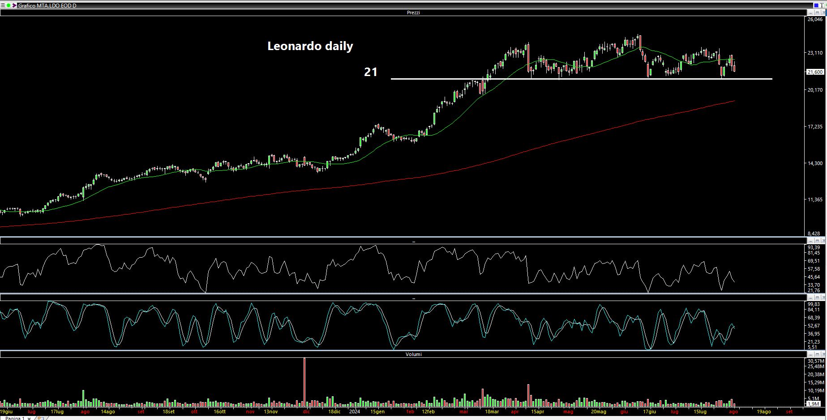
Task: Restore the two-line stochastic panel
Action: [817, 297]
